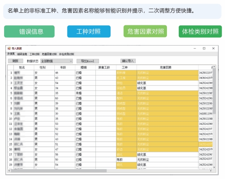Viewport: 225px width, 179px height.
Task: Click row 12 年龄 cell 52
Action: tap(65, 129)
